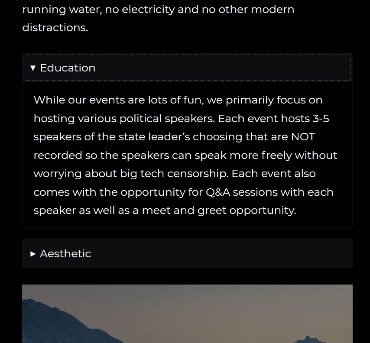Open the mountain sunset photo
Viewport: 370px width, 343px height.
point(187,314)
